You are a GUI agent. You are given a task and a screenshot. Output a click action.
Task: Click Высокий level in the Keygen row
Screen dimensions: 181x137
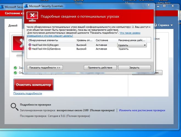(81, 45)
